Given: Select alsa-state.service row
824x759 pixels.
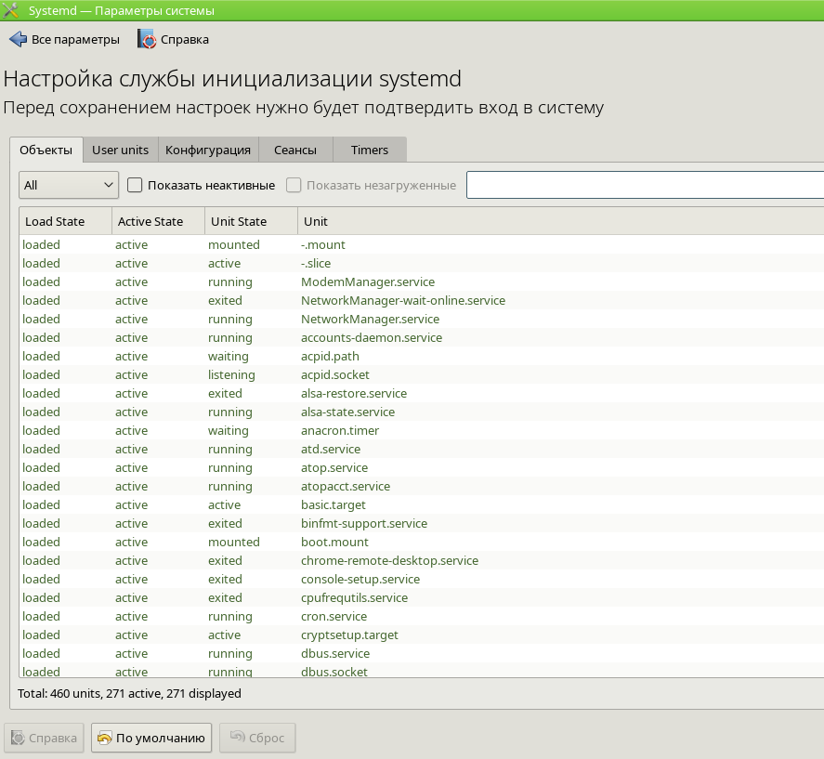Looking at the screenshot, I should point(422,412).
